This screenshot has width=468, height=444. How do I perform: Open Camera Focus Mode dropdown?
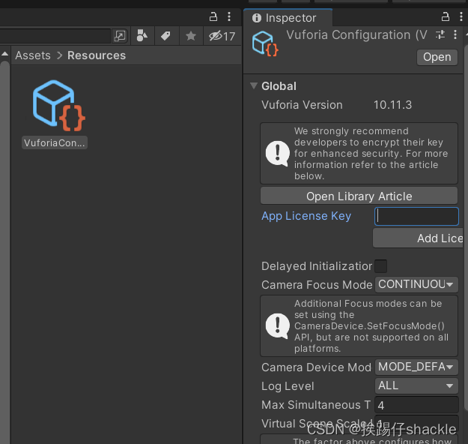tap(416, 284)
